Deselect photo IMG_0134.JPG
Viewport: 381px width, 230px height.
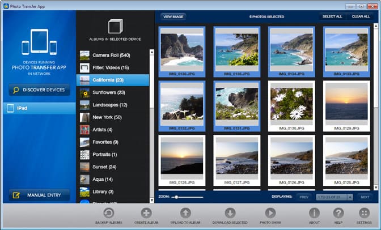pyautogui.click(x=291, y=52)
